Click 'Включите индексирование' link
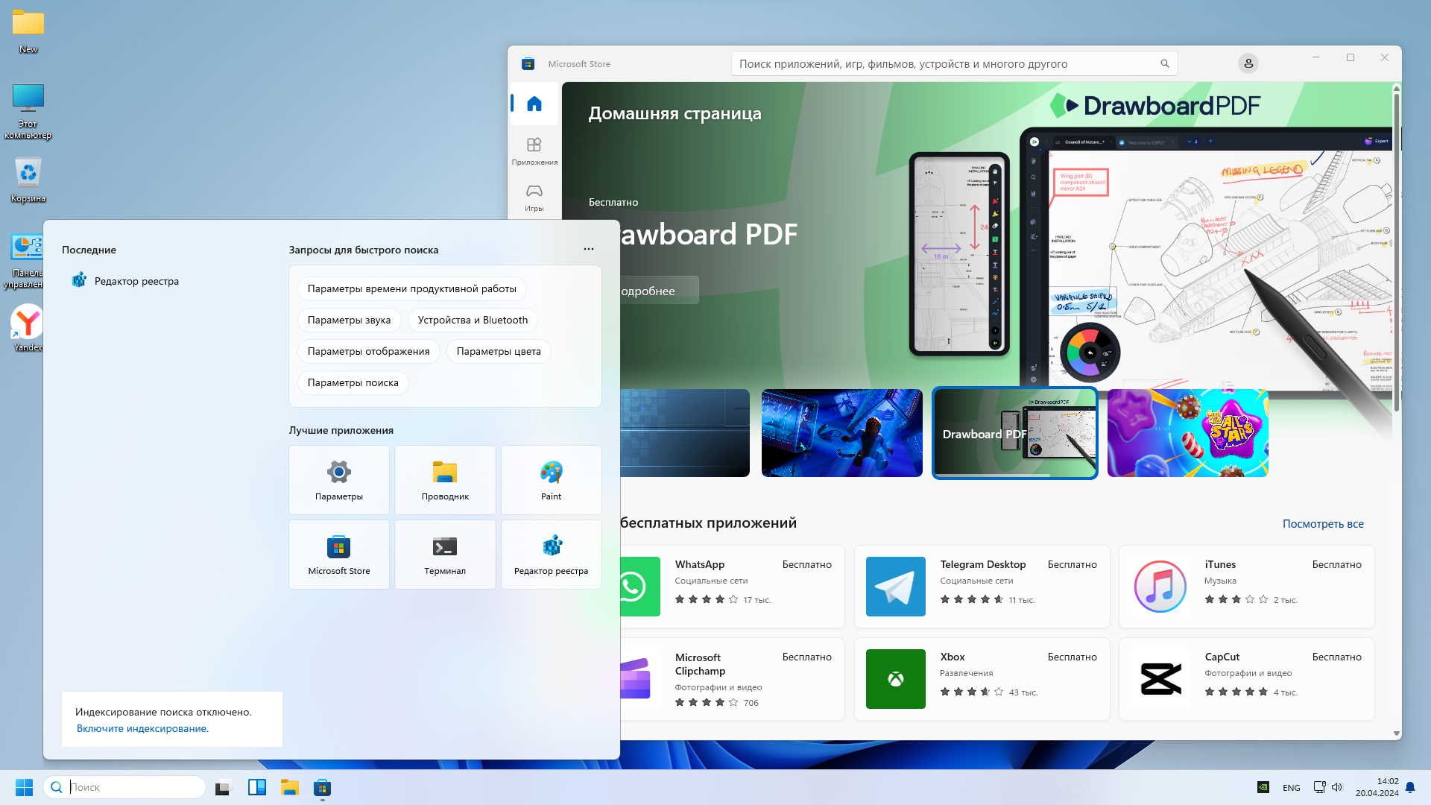The height and width of the screenshot is (805, 1431). (142, 728)
